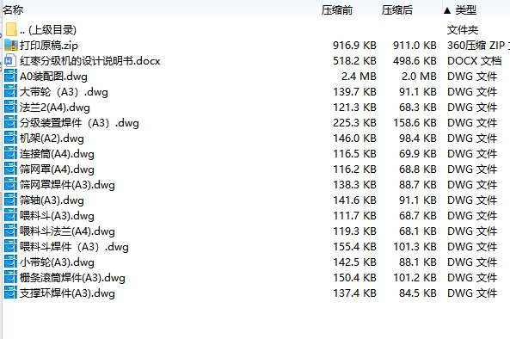Sort by the 压缩后 column header

point(397,10)
